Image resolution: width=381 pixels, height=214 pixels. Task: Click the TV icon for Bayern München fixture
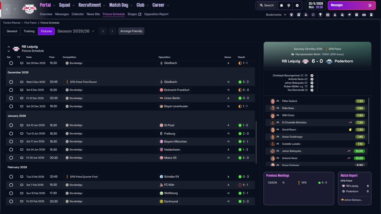click(22, 141)
